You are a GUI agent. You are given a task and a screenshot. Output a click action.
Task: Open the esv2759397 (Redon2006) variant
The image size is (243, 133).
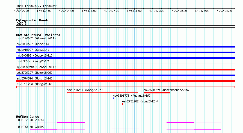(x=34, y=73)
